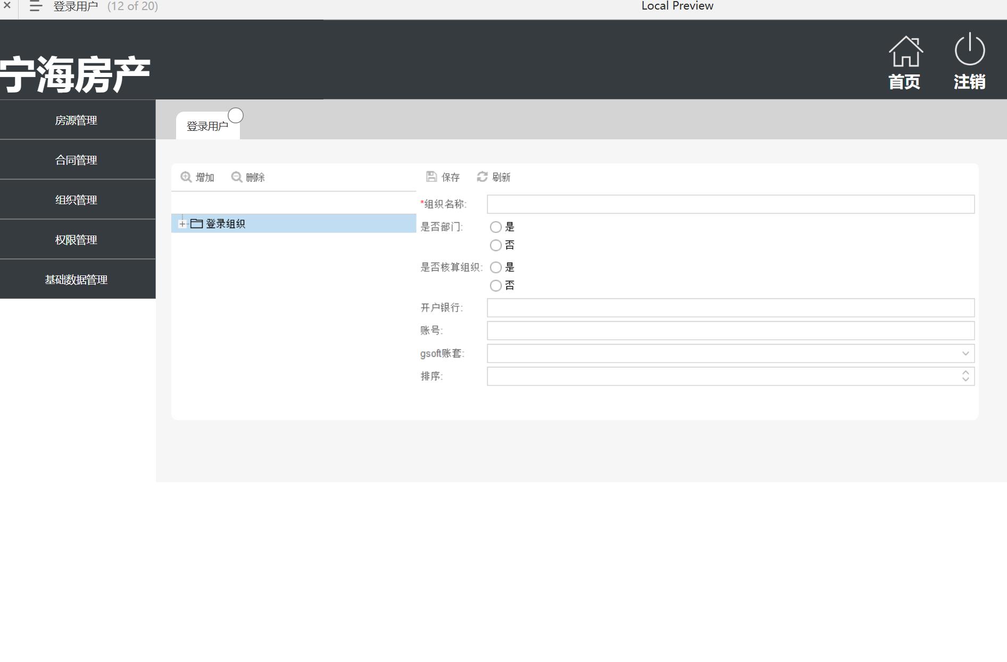Click the 宁海房产 logo title
The image size is (1007, 662).
(x=75, y=75)
